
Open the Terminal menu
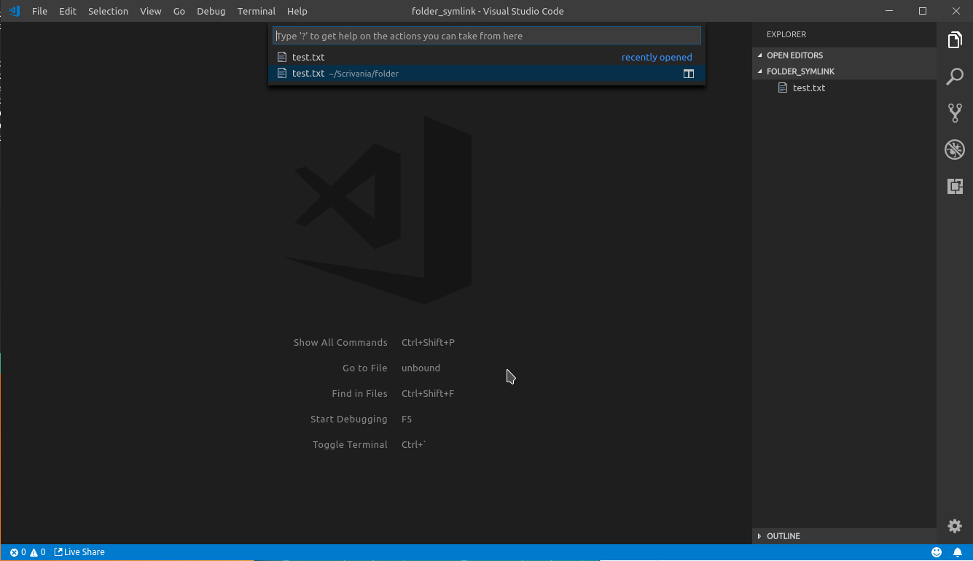[x=256, y=11]
